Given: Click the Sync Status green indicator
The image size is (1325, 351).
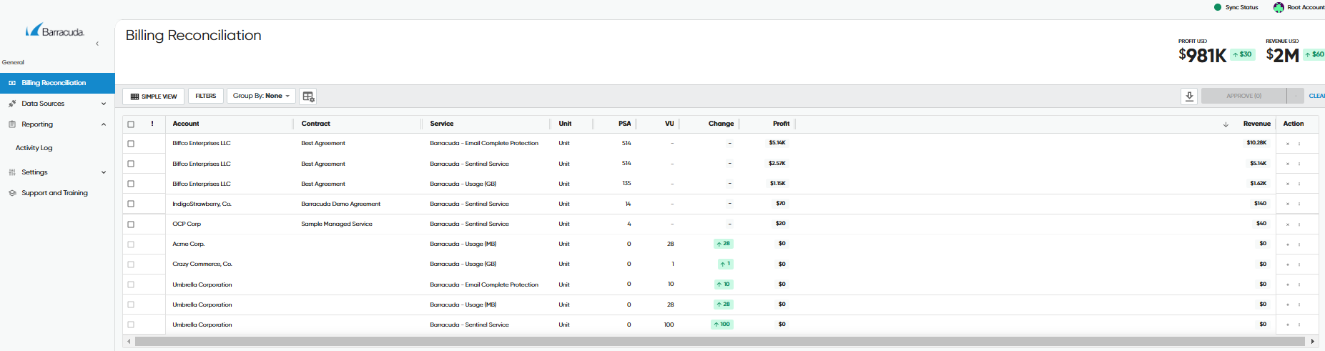Looking at the screenshot, I should (1218, 7).
